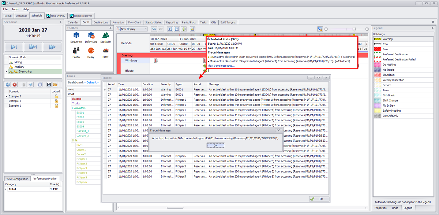Click the Warning hatching swatch in Legend
Image resolution: width=439 pixels, height=215 pixels.
tap(377, 39)
